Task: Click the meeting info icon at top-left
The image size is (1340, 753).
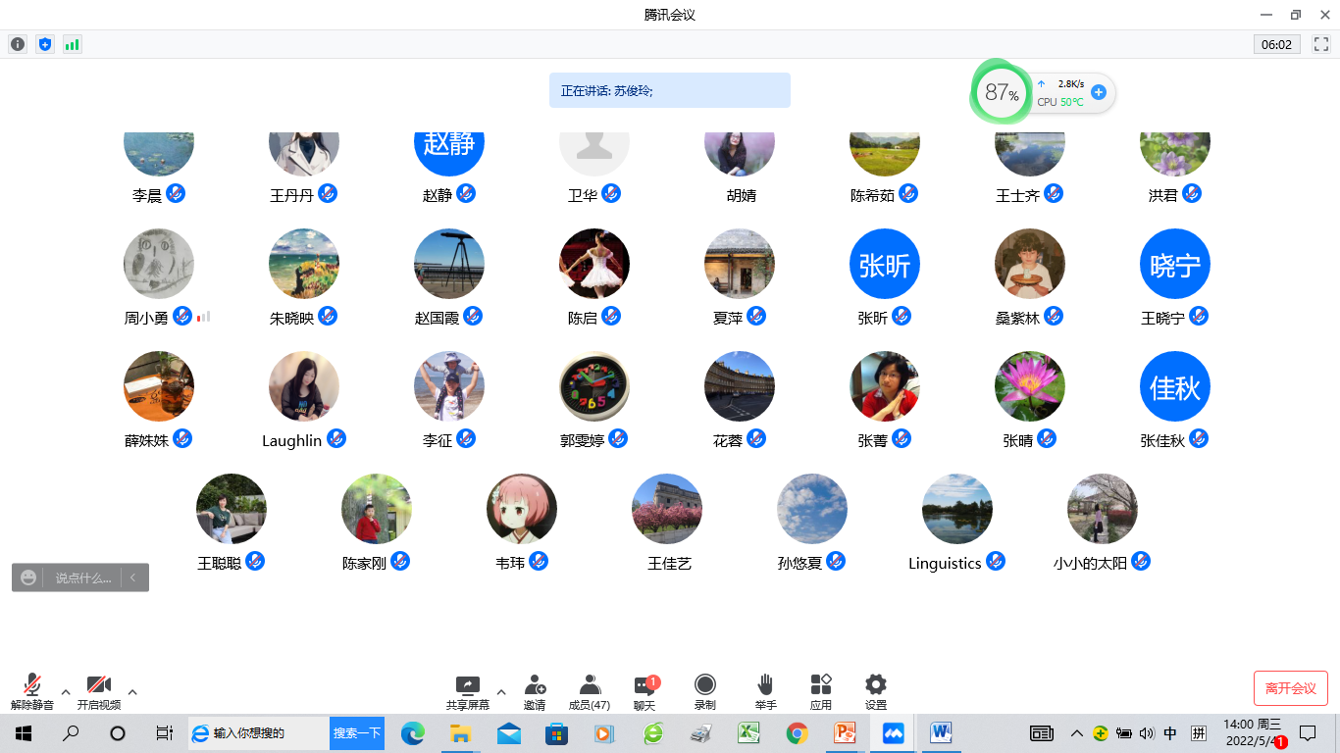Action: (18, 44)
